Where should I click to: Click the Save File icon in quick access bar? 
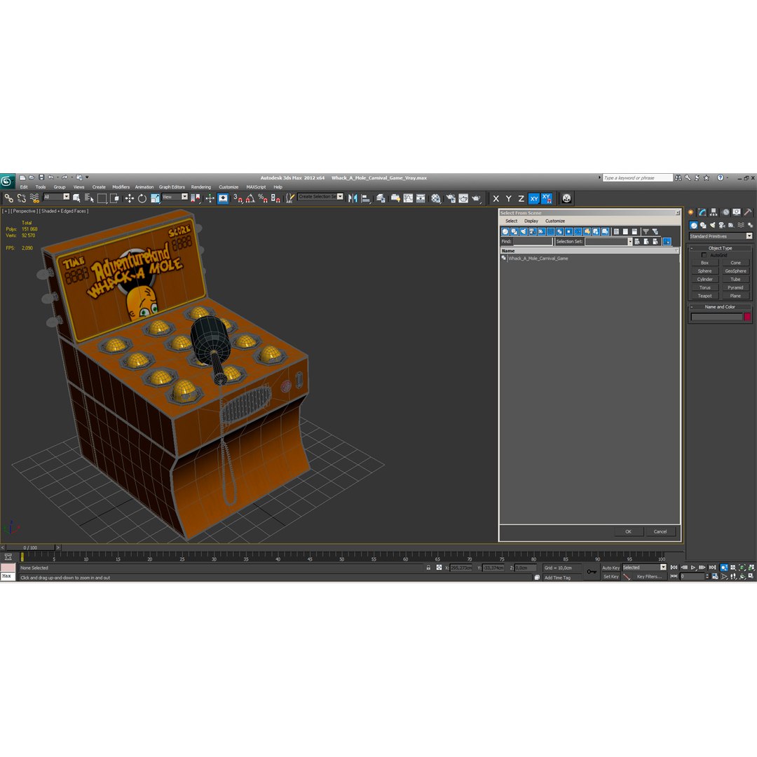click(41, 177)
